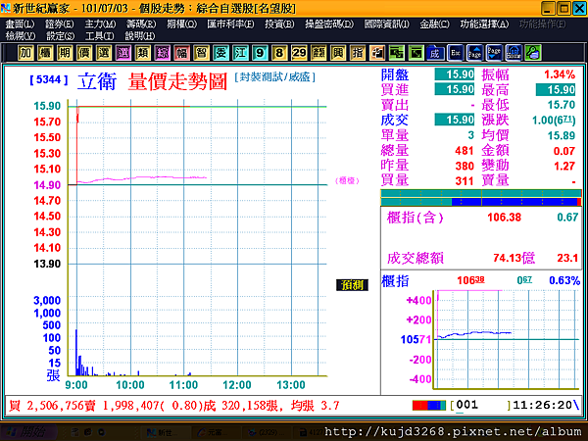Viewport: 588px width, 441px height.
Task: Click the 極極 marker beside the chart
Action: point(347,180)
